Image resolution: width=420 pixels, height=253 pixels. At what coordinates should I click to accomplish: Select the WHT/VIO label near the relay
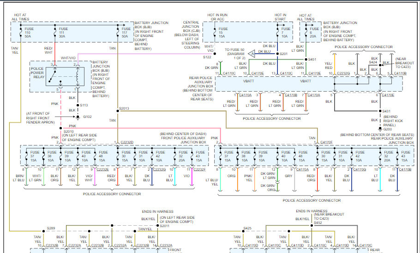(68, 58)
